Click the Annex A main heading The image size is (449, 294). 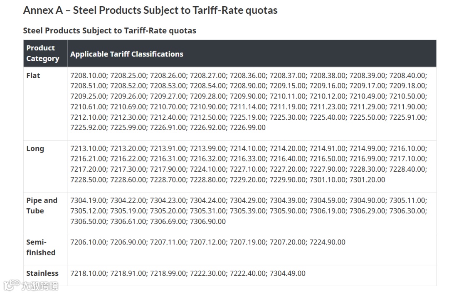coord(150,10)
